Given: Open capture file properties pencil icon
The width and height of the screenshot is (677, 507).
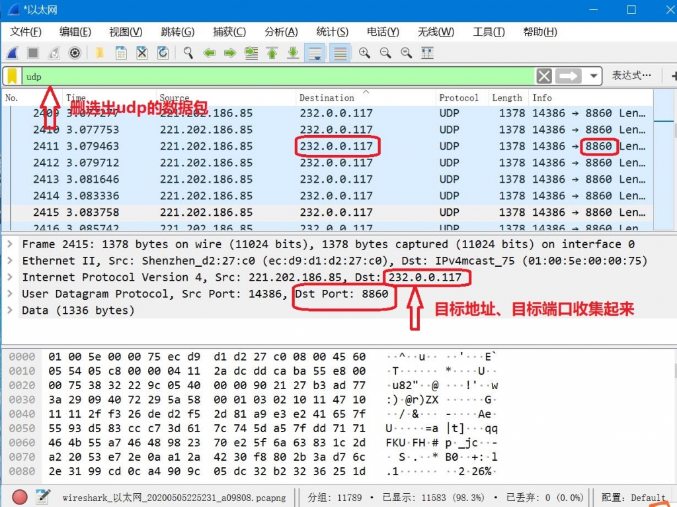Looking at the screenshot, I should pos(43,497).
